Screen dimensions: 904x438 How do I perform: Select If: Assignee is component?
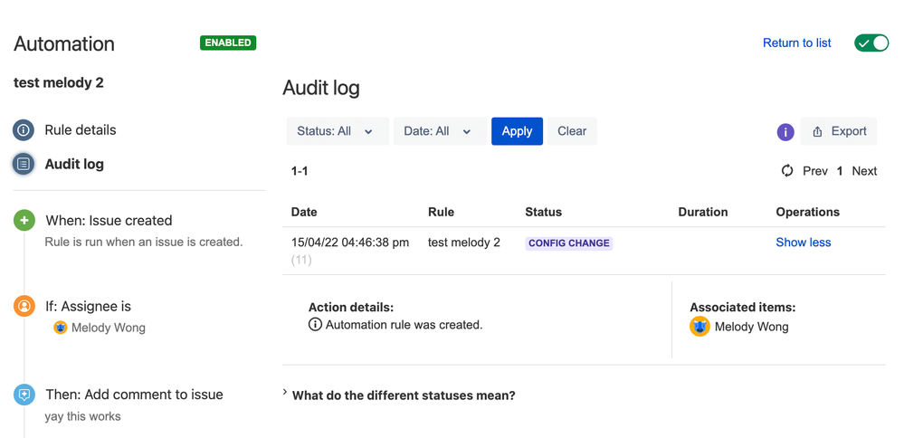coord(88,306)
